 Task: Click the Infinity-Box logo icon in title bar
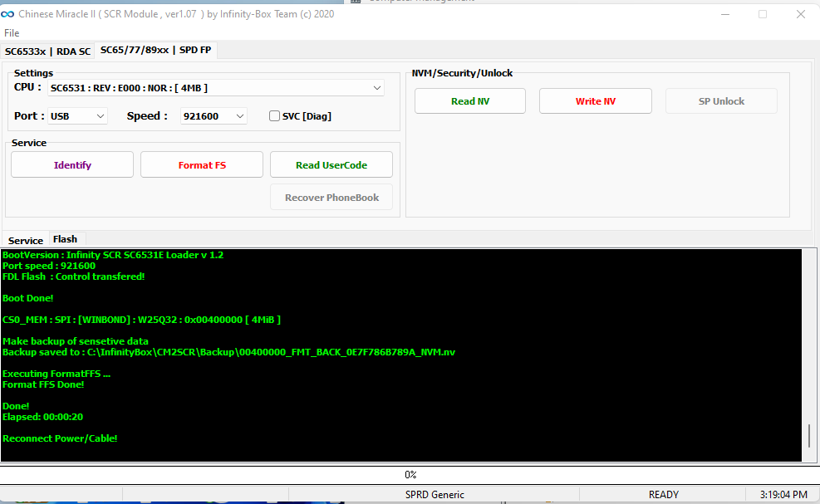[7, 14]
